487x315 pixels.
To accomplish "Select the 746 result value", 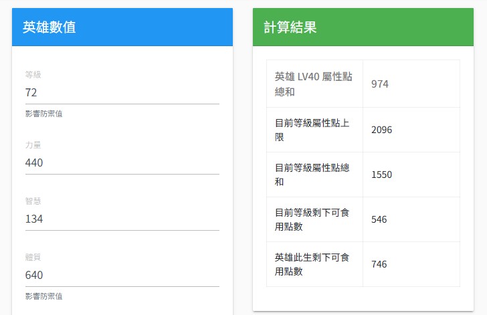I will [x=379, y=264].
